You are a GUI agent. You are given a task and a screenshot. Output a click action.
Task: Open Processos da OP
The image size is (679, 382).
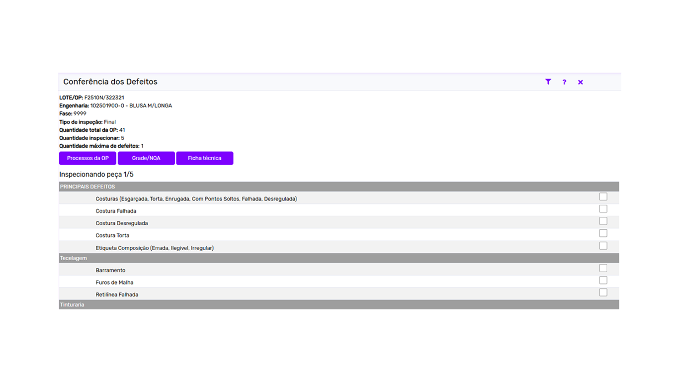(87, 158)
